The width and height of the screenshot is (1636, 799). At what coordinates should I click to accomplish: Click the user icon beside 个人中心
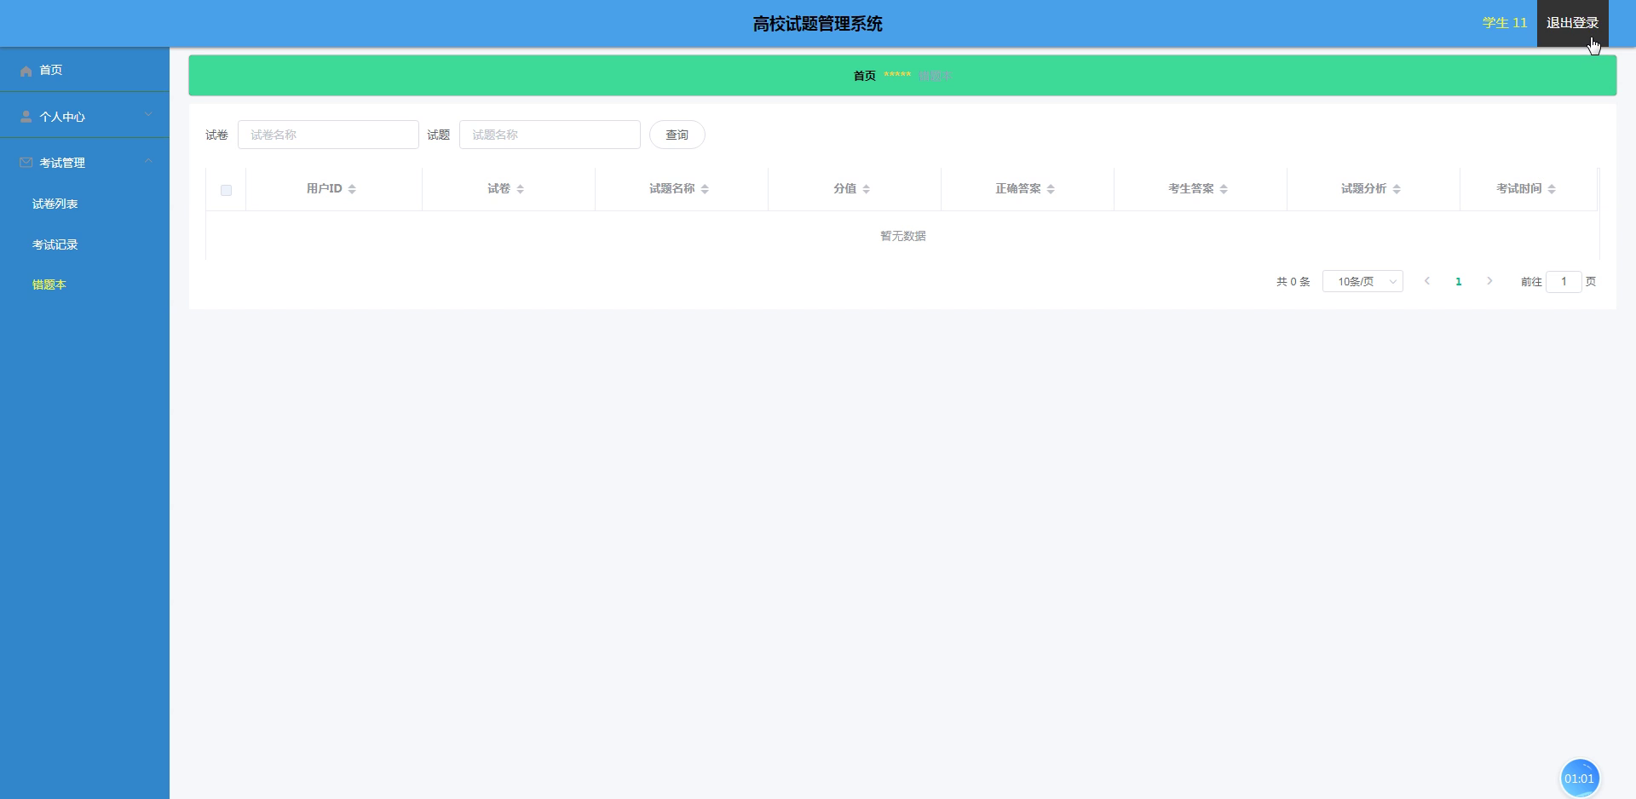(x=26, y=117)
